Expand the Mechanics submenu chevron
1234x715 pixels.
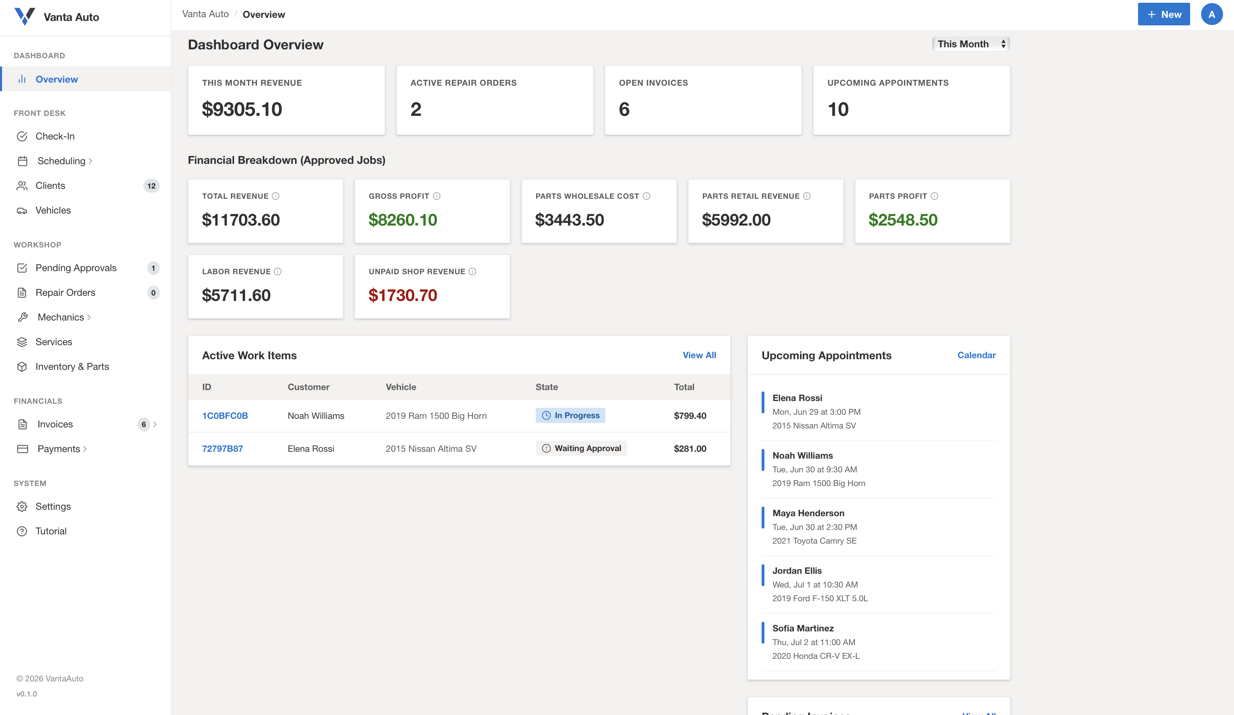coord(89,317)
